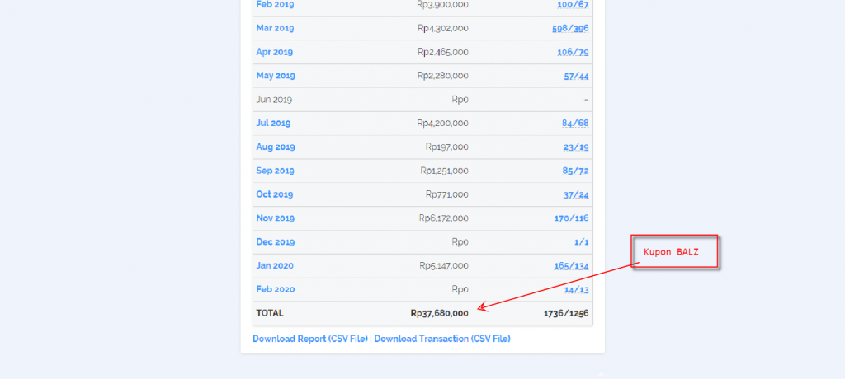Open the Feb 2020 month link
This screenshot has height=379, width=845.
276,289
